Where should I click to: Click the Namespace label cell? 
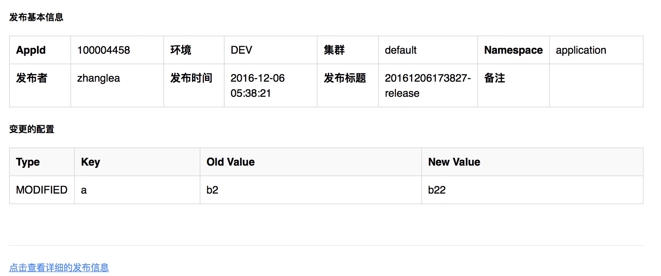(513, 50)
